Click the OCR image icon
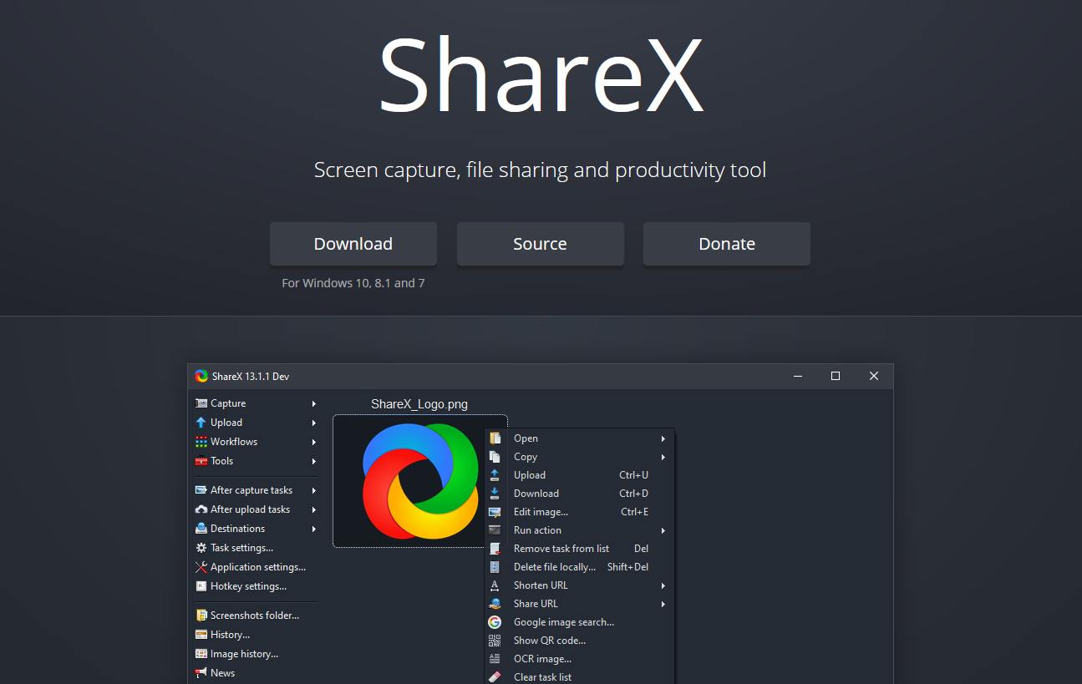Image resolution: width=1082 pixels, height=684 pixels. [495, 659]
